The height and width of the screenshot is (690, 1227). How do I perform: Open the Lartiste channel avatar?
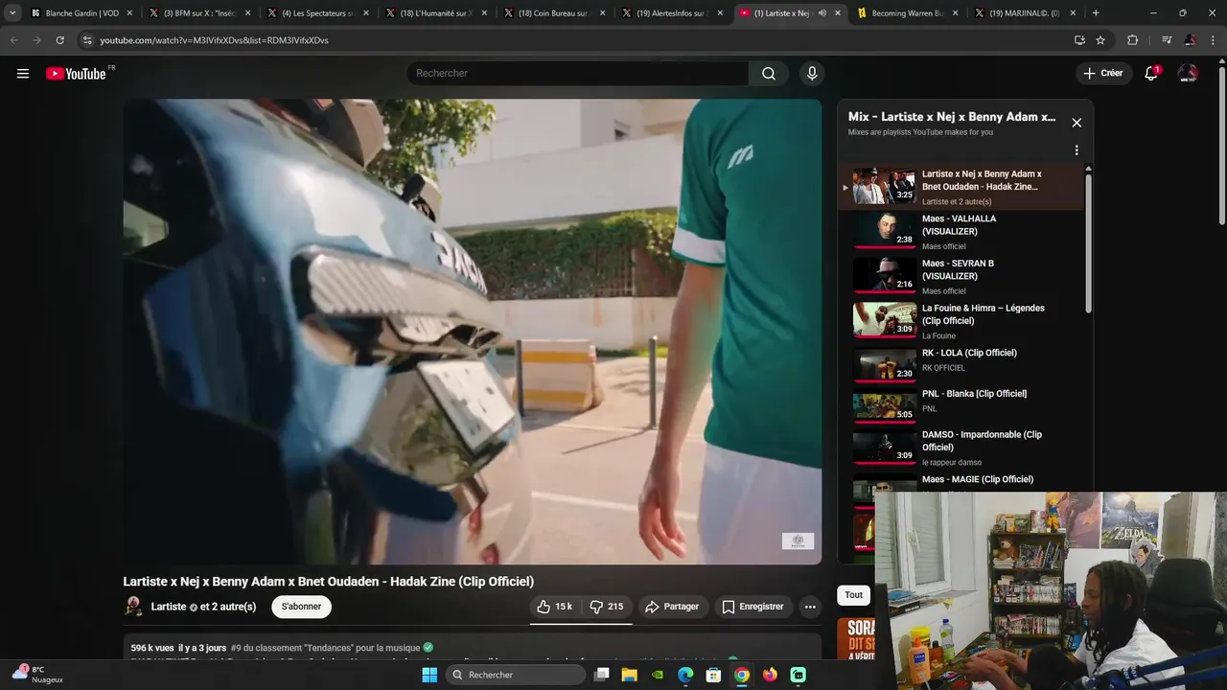134,607
